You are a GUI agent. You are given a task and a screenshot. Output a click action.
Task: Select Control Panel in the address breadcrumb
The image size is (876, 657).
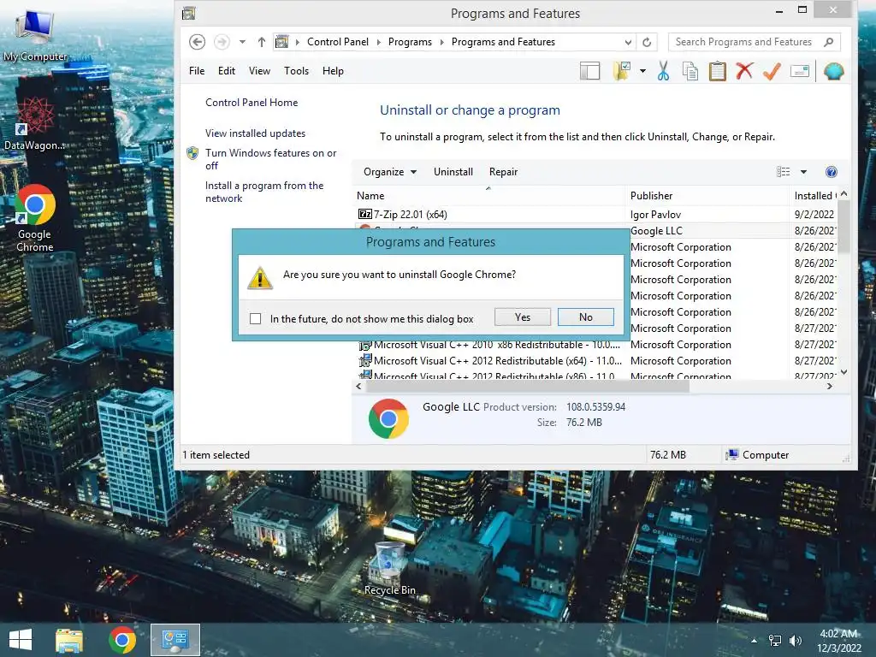click(337, 42)
